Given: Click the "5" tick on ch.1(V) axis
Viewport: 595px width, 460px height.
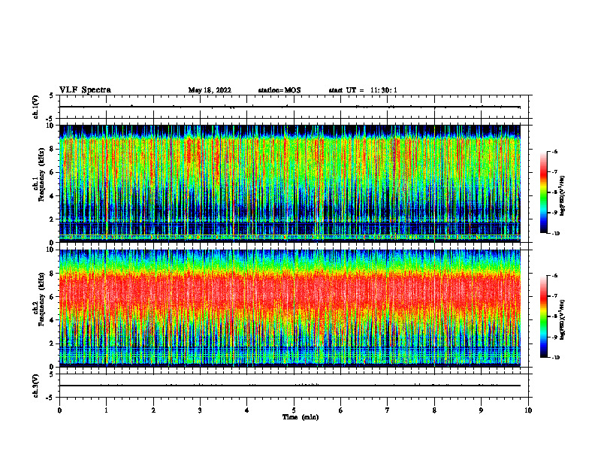Looking at the screenshot, I should 51,95.
